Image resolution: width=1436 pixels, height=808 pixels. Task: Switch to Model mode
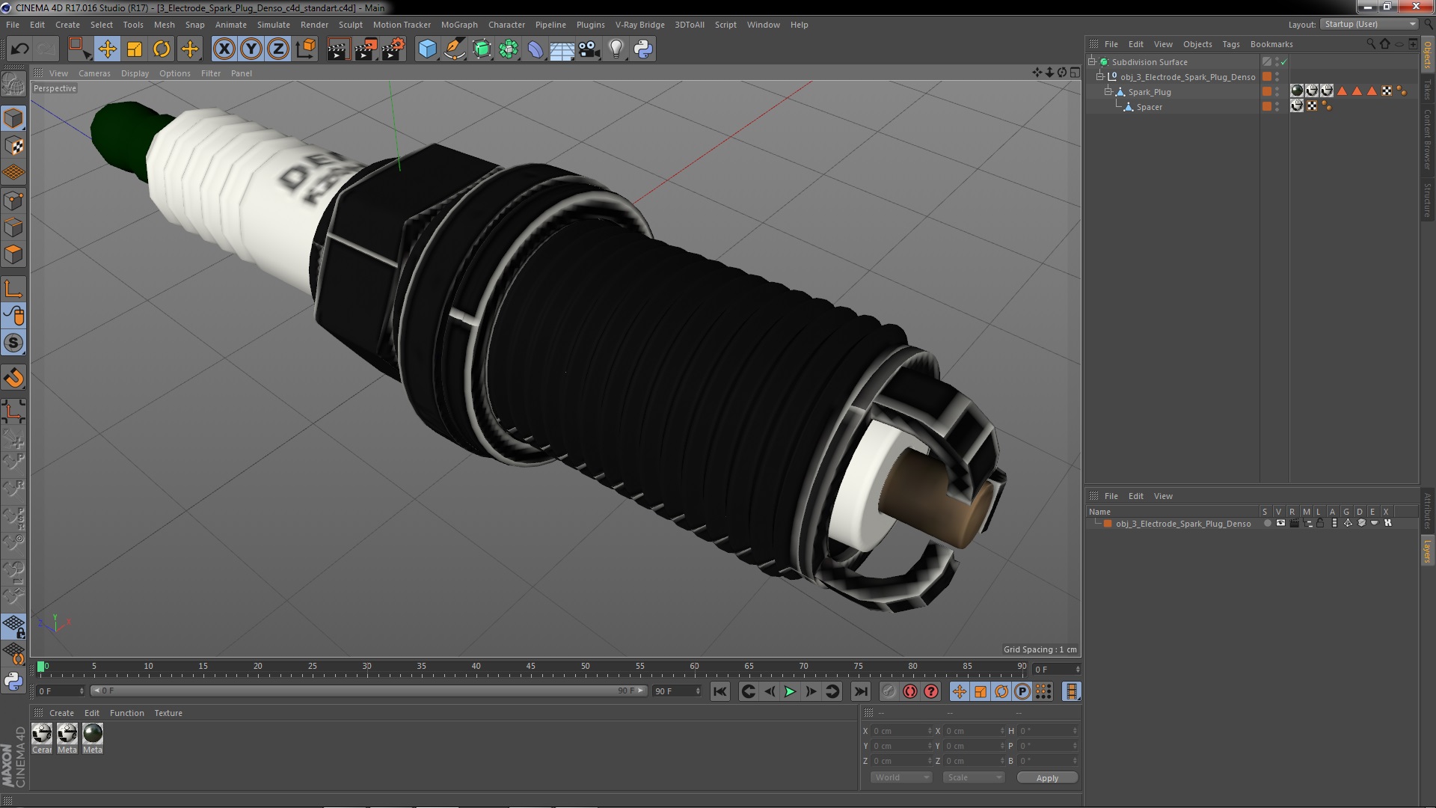click(13, 118)
